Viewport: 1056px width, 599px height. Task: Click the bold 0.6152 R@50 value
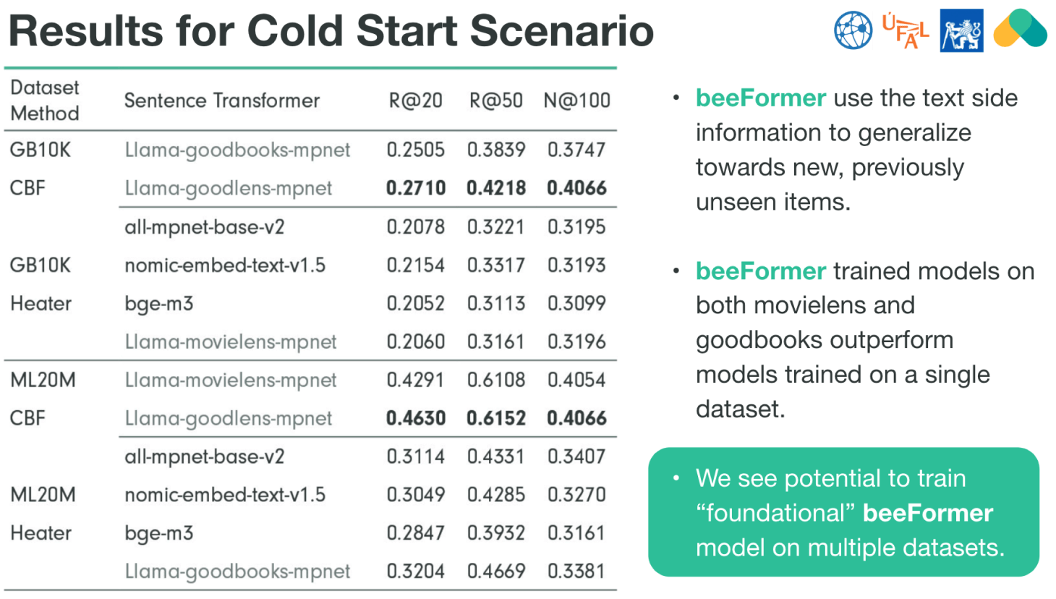pos(495,418)
